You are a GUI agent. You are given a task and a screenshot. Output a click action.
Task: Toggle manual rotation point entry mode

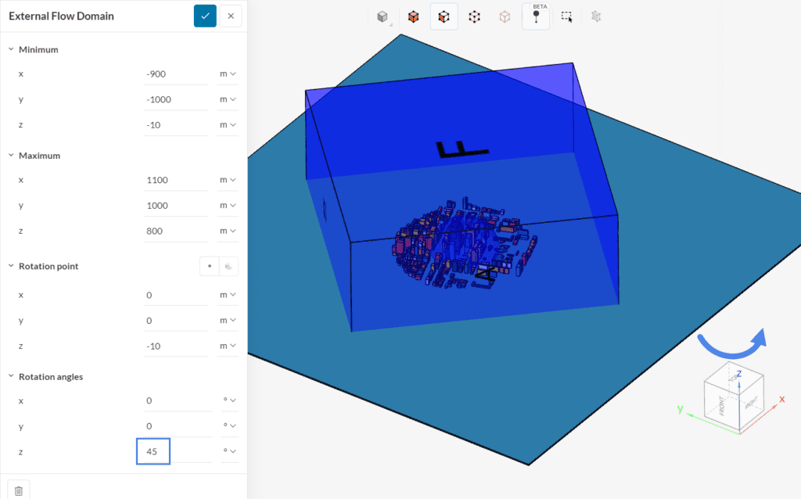coord(210,266)
